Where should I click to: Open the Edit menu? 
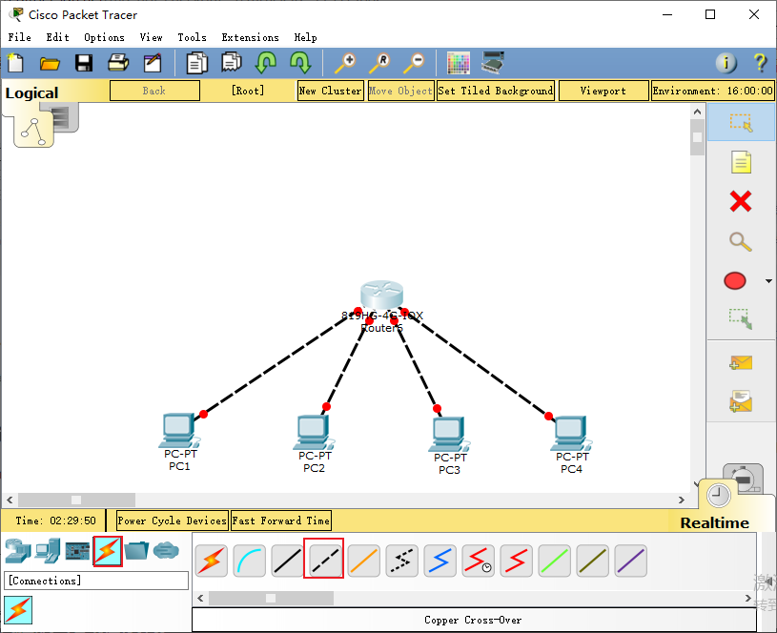point(57,37)
